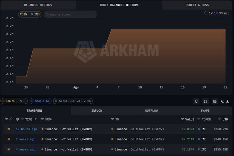Select the Transfers tab
Viewport: 234px width, 156px height.
(x=34, y=111)
